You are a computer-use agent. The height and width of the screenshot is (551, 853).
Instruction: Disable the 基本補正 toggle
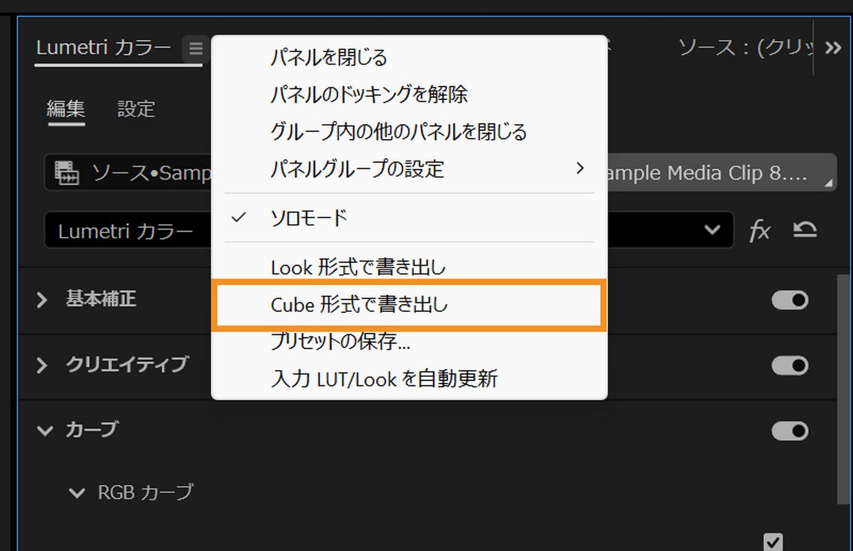tap(790, 300)
